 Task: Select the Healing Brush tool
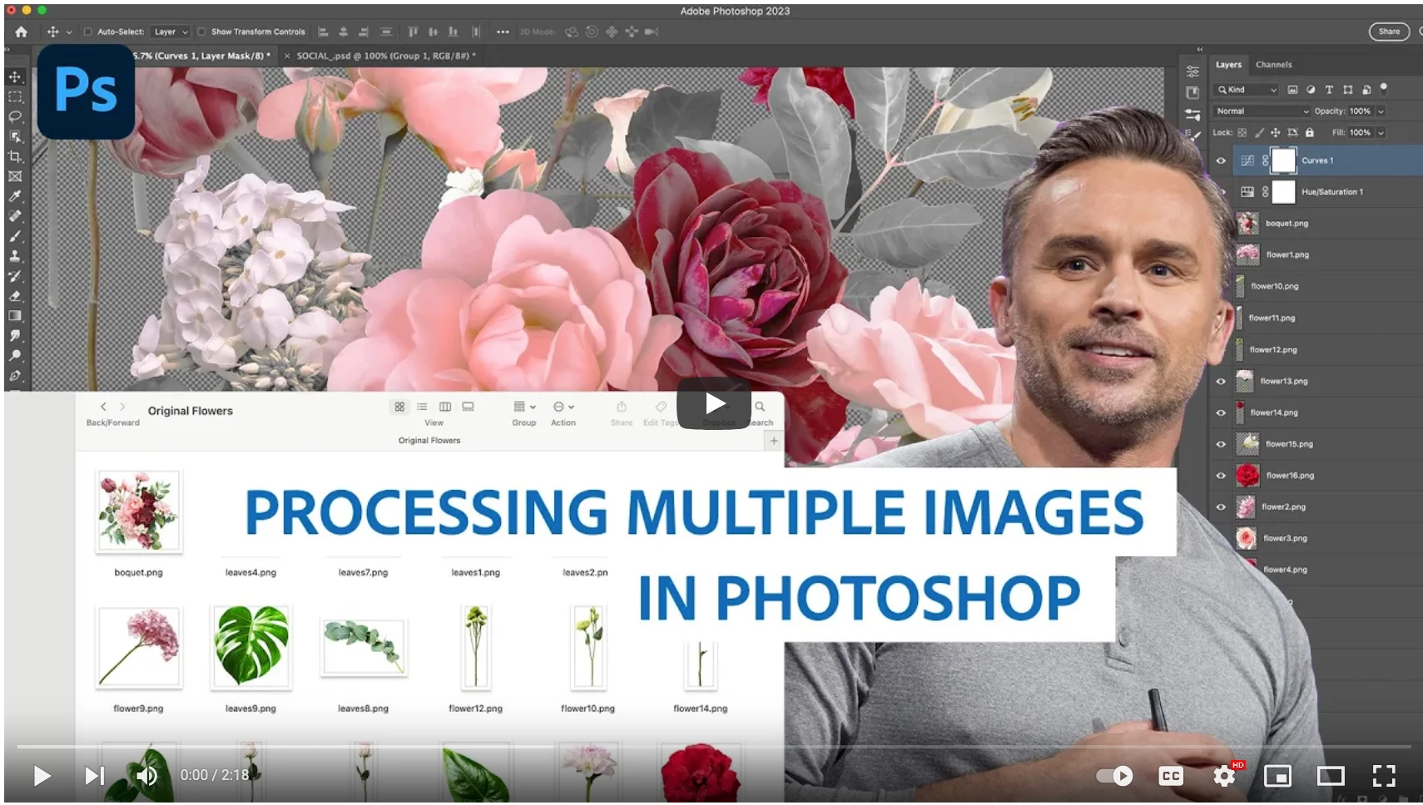(15, 216)
